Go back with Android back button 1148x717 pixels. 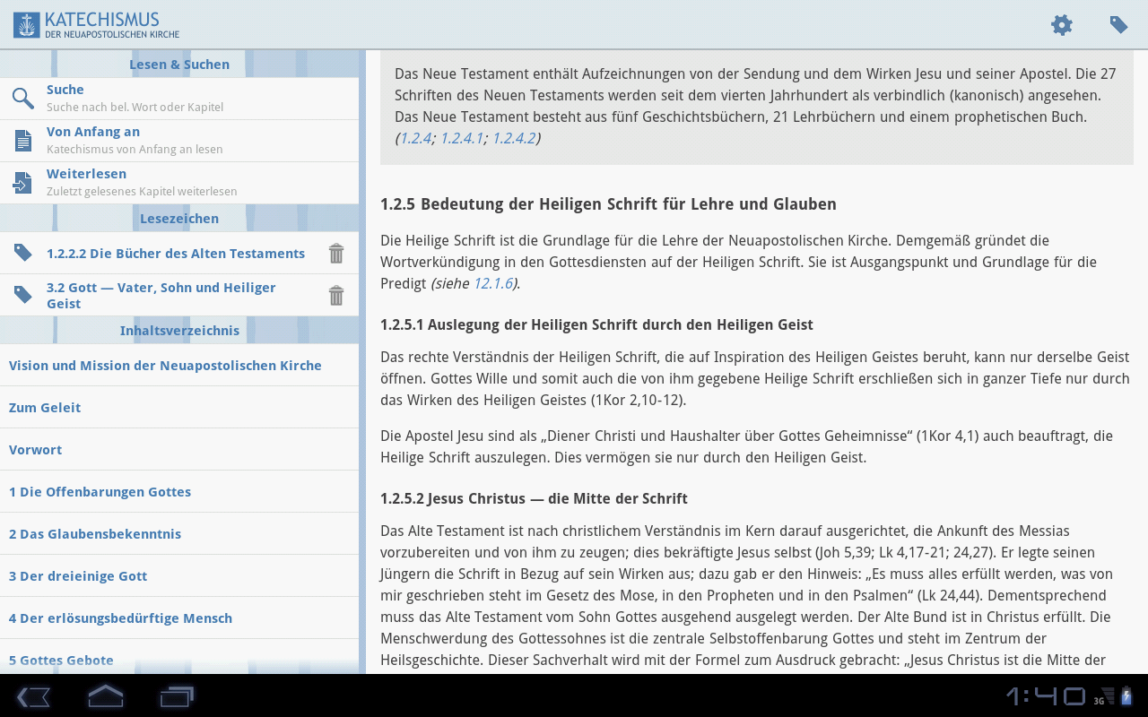click(33, 696)
